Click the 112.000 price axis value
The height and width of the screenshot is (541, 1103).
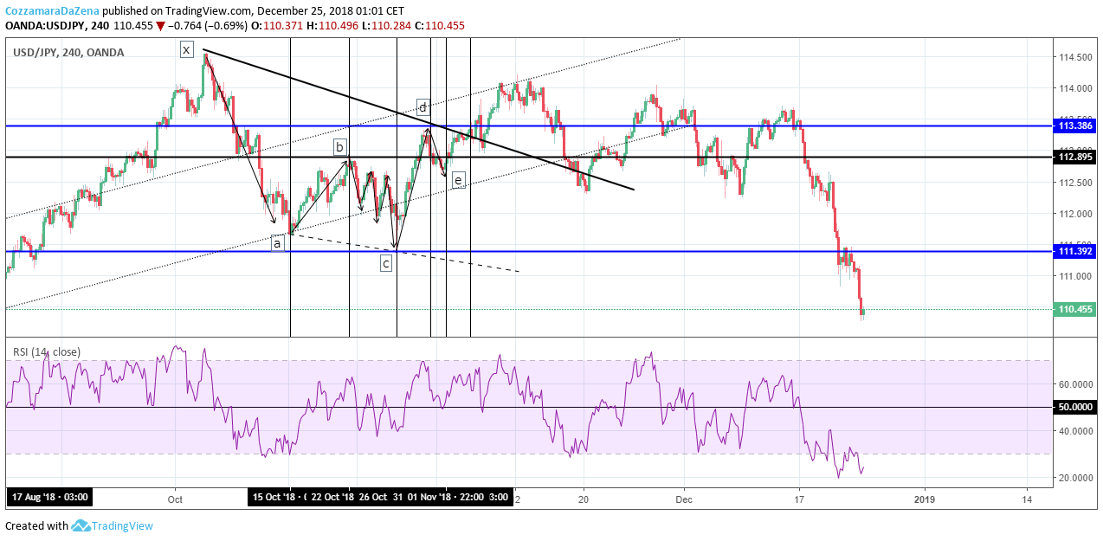pos(1074,214)
